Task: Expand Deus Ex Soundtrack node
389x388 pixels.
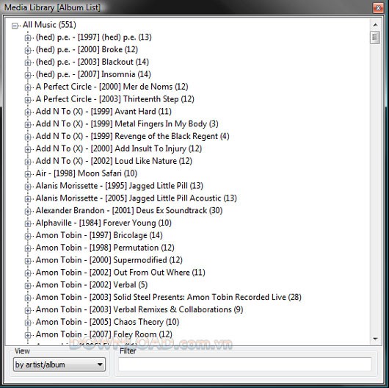Action: pyautogui.click(x=28, y=211)
